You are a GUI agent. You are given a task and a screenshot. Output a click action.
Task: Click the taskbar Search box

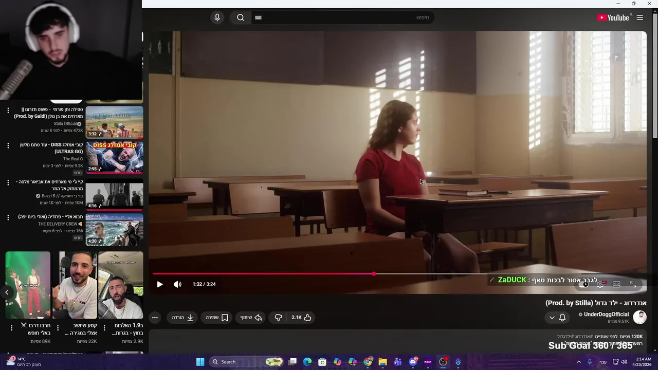click(x=247, y=362)
